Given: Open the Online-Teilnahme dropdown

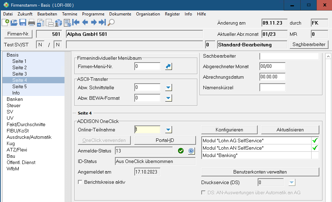Looking at the screenshot, I should 168,130.
